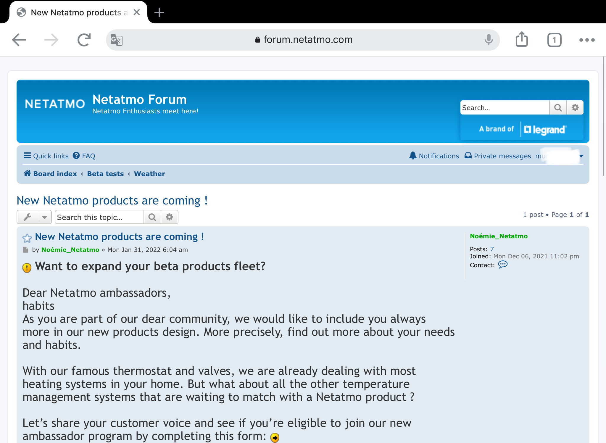Open Noémie_Netatmo author link in byline
The height and width of the screenshot is (443, 606).
point(70,250)
